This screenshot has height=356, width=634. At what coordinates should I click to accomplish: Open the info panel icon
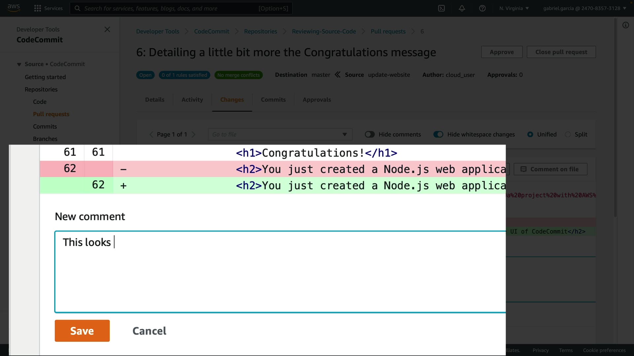625,25
